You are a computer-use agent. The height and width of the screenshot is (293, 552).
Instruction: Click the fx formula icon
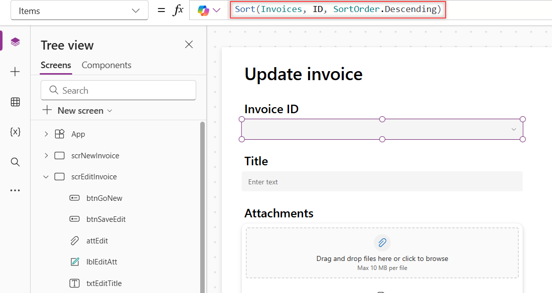pyautogui.click(x=178, y=10)
